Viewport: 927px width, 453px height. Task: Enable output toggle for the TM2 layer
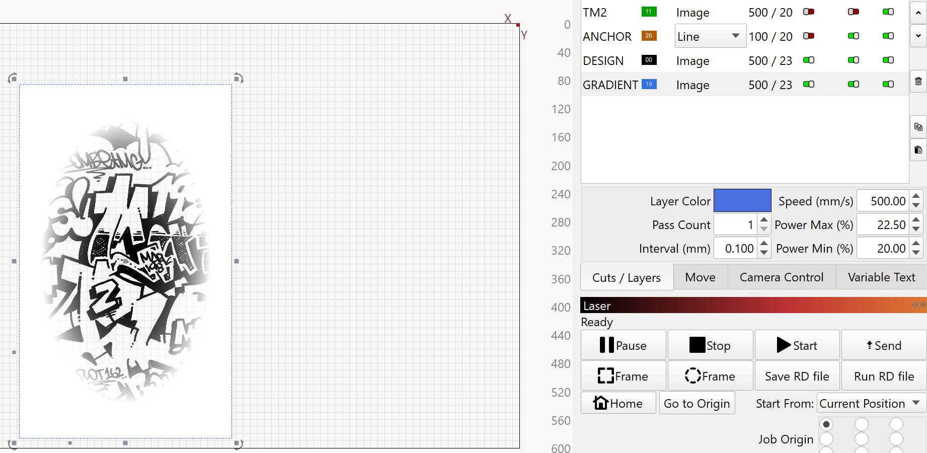tap(809, 12)
